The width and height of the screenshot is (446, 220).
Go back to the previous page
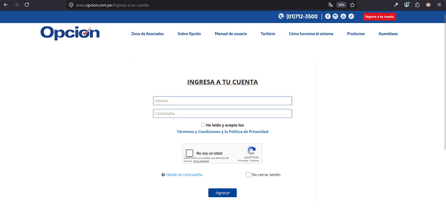click(6, 5)
